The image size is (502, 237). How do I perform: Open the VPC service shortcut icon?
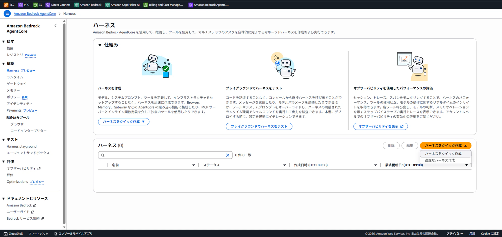click(x=20, y=5)
